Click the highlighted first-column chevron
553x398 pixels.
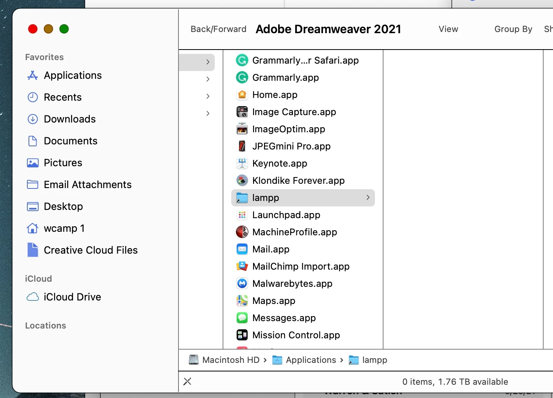click(208, 62)
